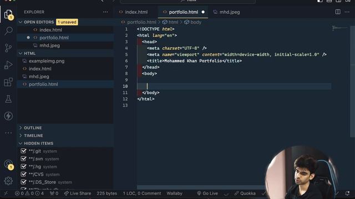Open the Source Control view
The image size is (355, 199).
tap(8, 48)
